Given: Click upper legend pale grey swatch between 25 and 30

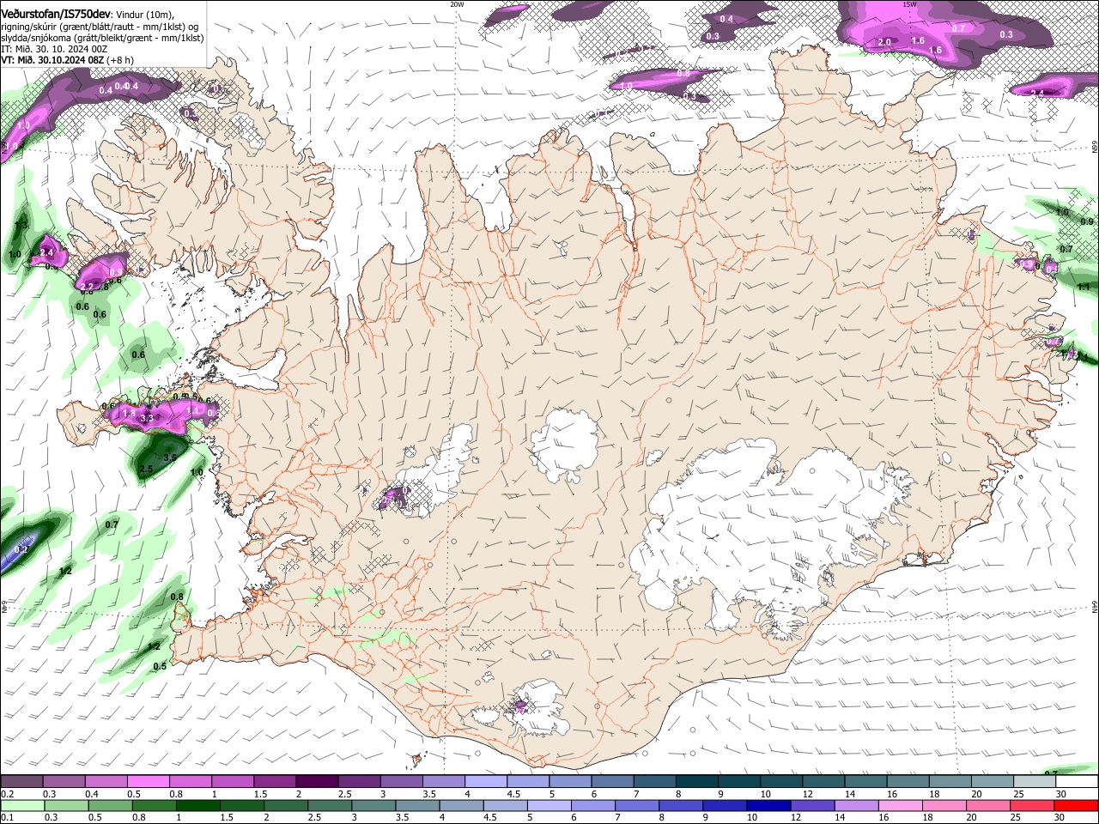Looking at the screenshot, I should coord(1035,782).
